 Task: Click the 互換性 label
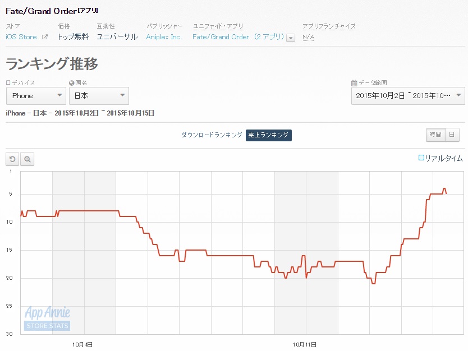pos(105,26)
